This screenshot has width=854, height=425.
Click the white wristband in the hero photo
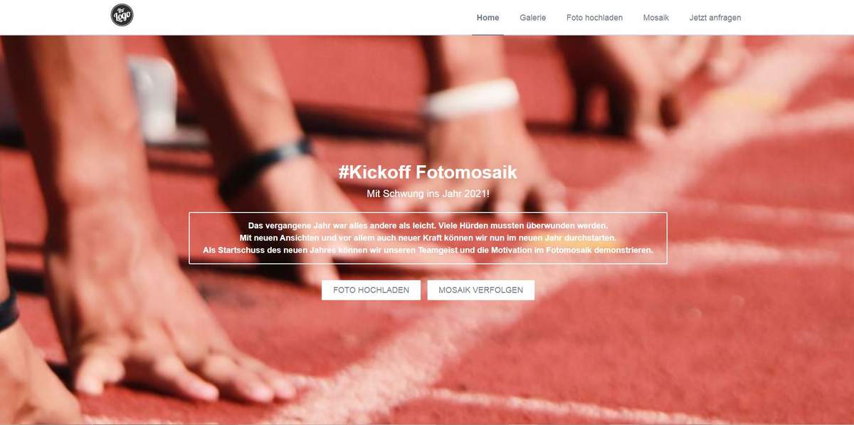coord(472,96)
